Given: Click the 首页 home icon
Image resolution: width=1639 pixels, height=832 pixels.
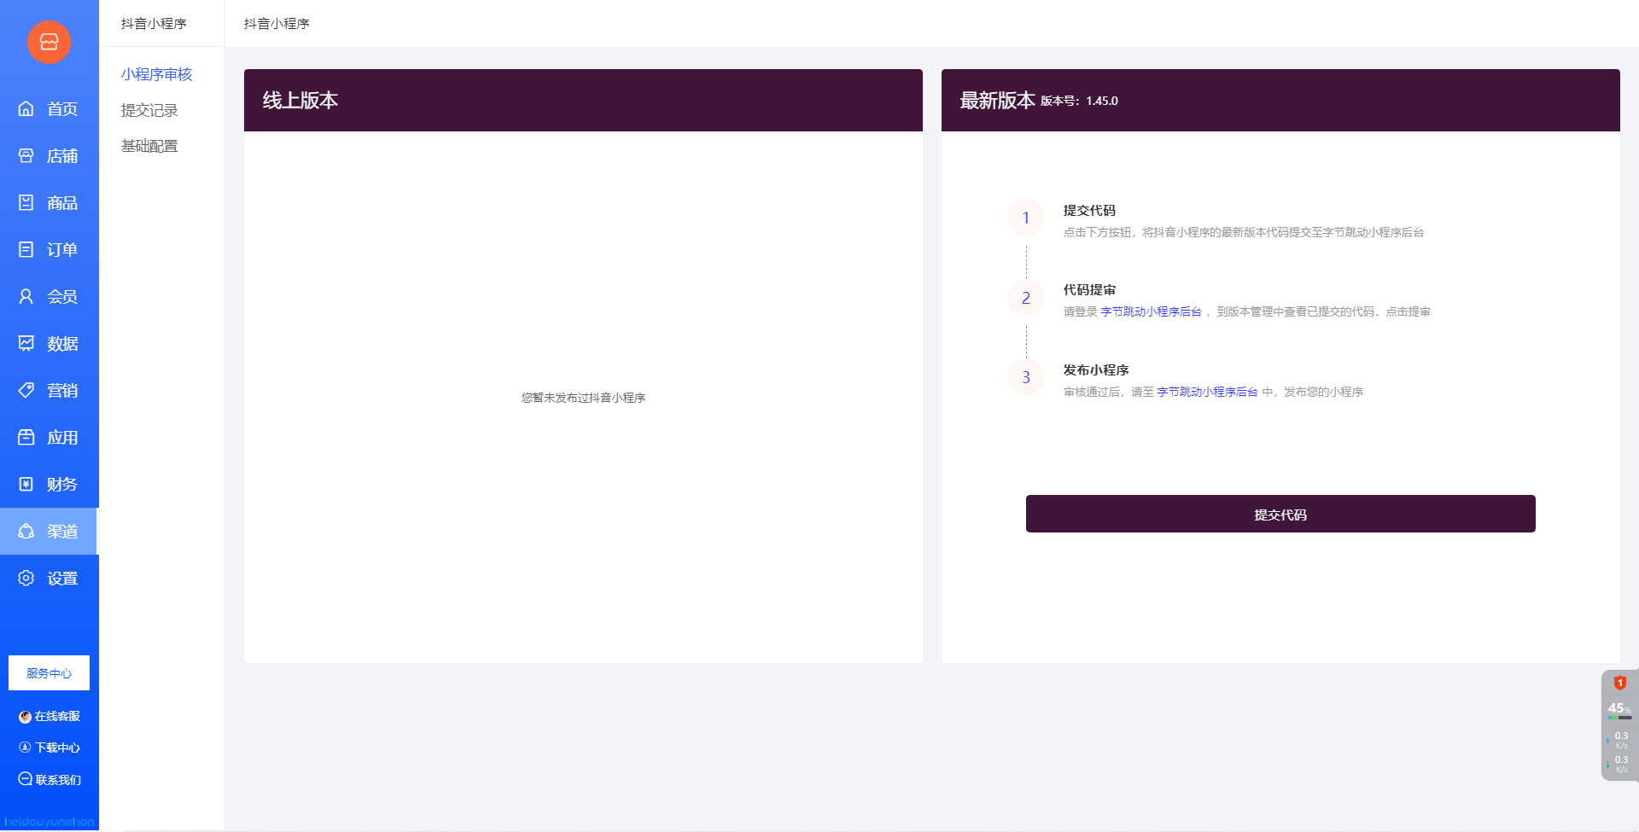Looking at the screenshot, I should coord(26,108).
